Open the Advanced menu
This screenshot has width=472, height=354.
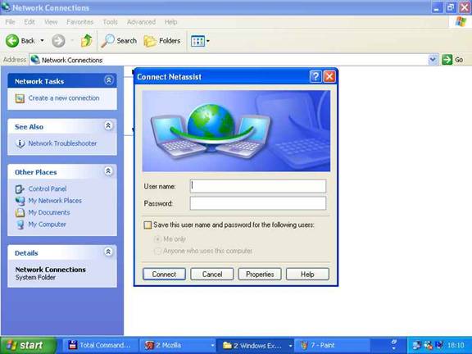141,22
